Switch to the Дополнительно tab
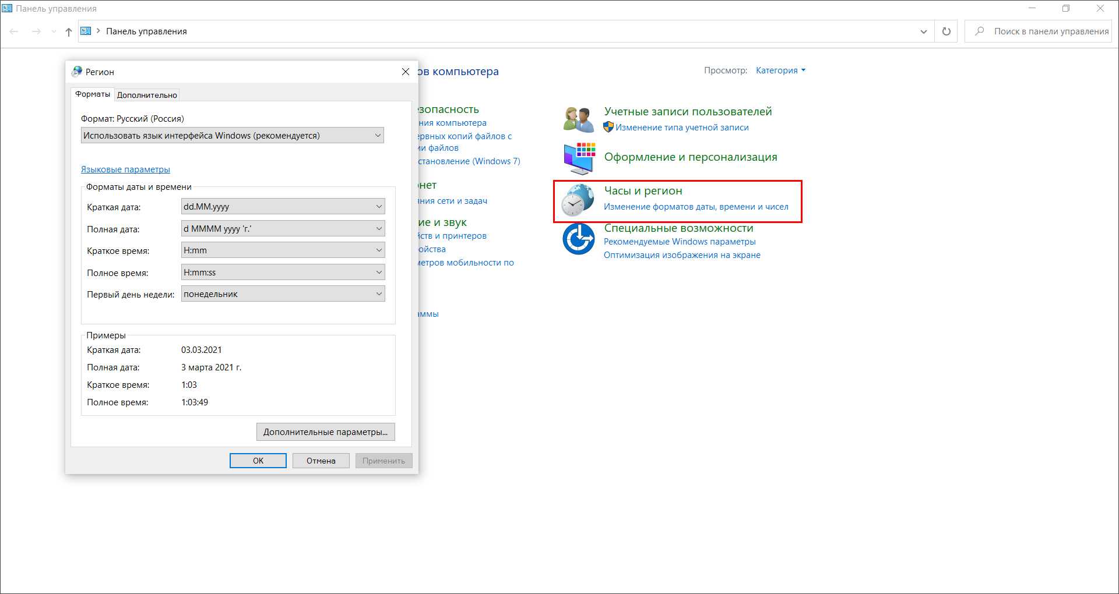This screenshot has width=1119, height=594. click(x=147, y=95)
